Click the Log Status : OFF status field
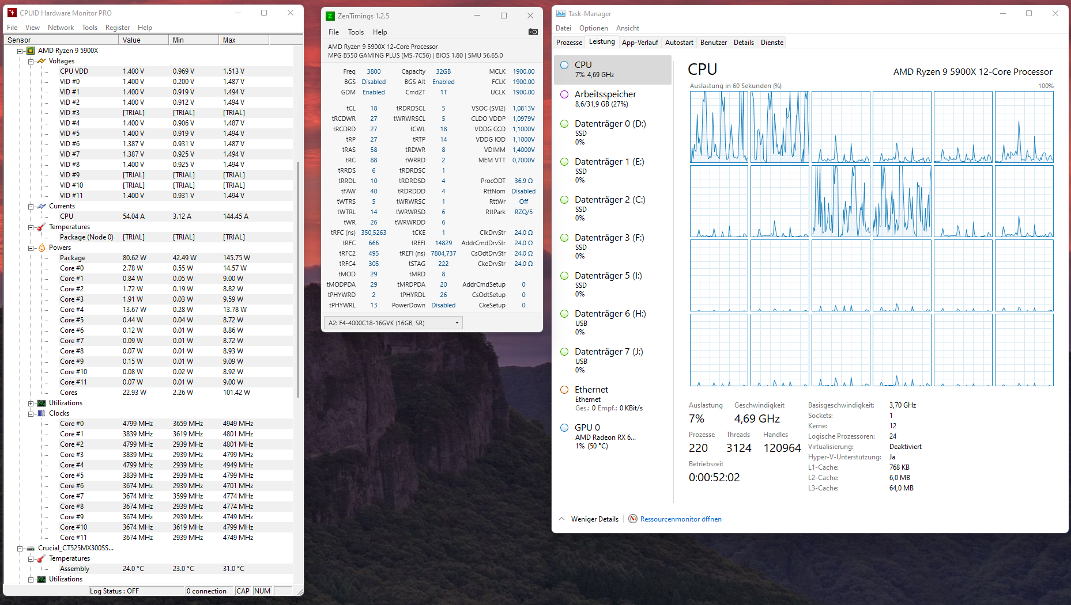This screenshot has height=605, width=1071. [x=136, y=591]
